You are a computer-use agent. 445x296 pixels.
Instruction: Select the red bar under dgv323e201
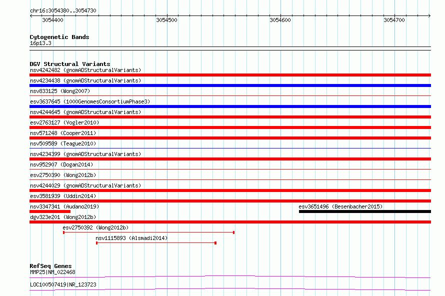click(230, 222)
